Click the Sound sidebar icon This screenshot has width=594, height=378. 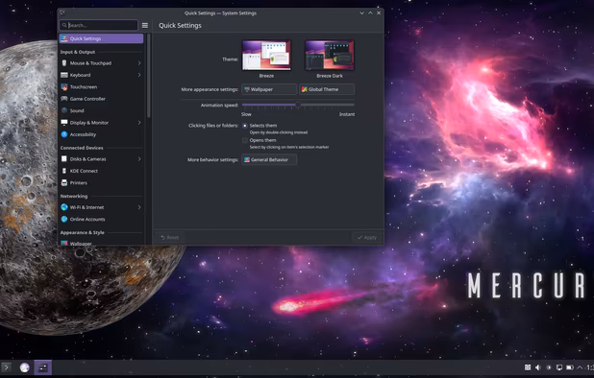(x=64, y=110)
